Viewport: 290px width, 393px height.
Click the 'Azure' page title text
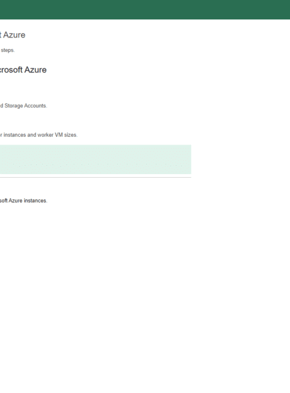click(x=14, y=35)
